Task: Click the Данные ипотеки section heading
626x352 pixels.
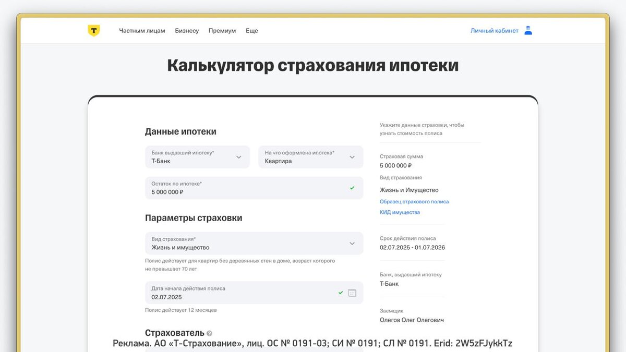Action: coord(180,132)
